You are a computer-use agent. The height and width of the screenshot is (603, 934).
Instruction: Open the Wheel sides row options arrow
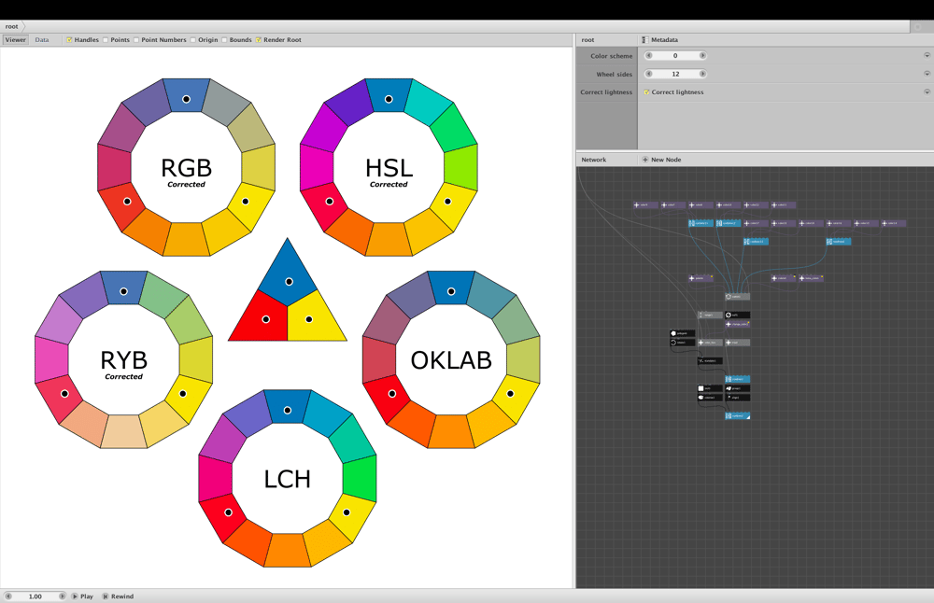[x=927, y=74]
